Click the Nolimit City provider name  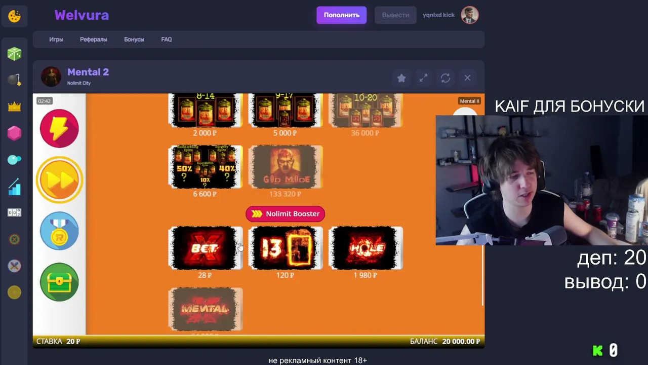point(79,83)
